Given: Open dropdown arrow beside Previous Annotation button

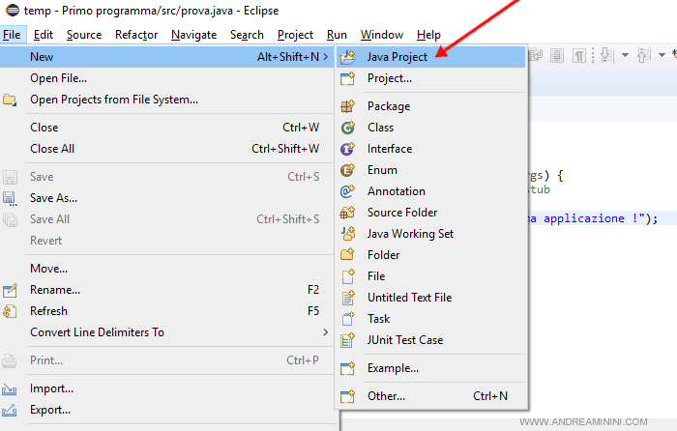Looking at the screenshot, I should [x=661, y=55].
